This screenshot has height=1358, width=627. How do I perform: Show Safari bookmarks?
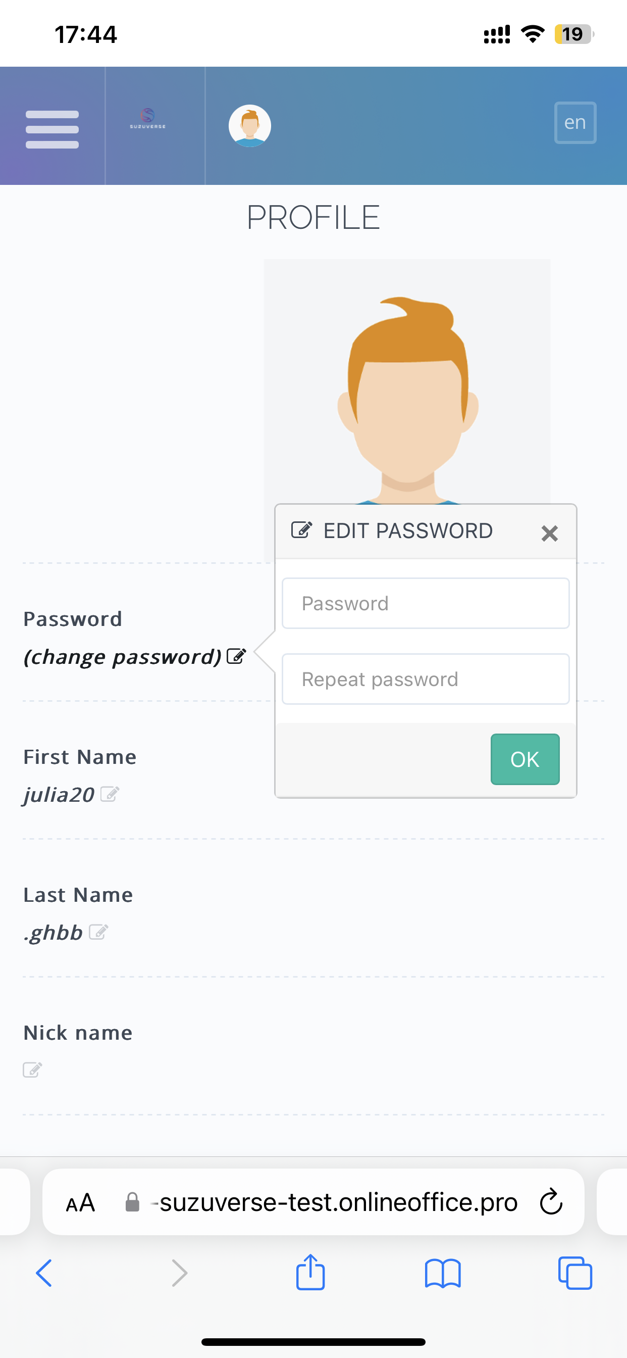(443, 1273)
